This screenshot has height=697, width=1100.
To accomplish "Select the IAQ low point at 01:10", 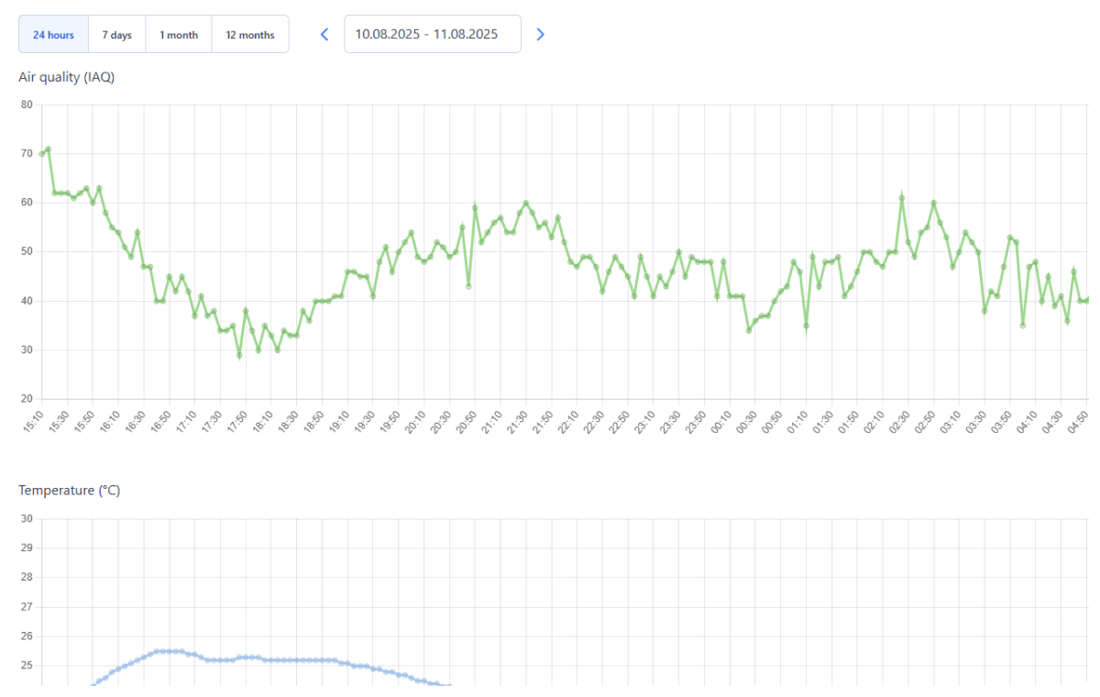I will (806, 326).
